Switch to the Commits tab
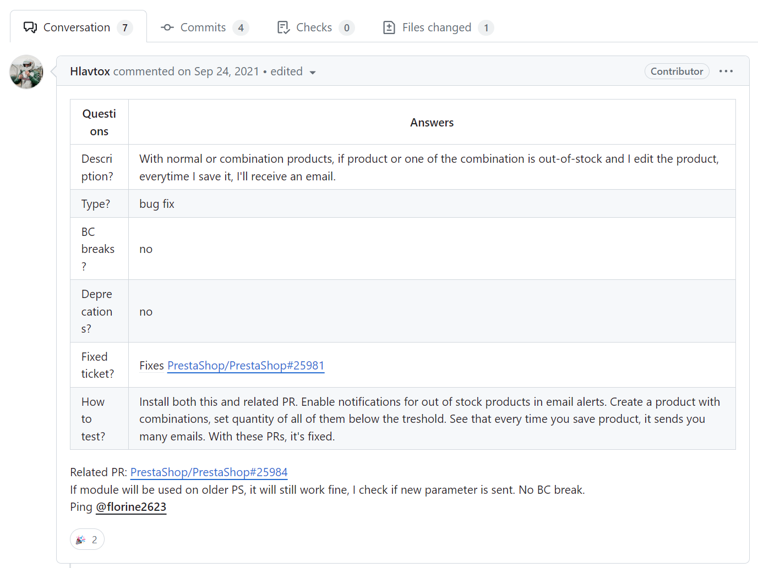Screen dimensions: 758x568 tap(203, 27)
